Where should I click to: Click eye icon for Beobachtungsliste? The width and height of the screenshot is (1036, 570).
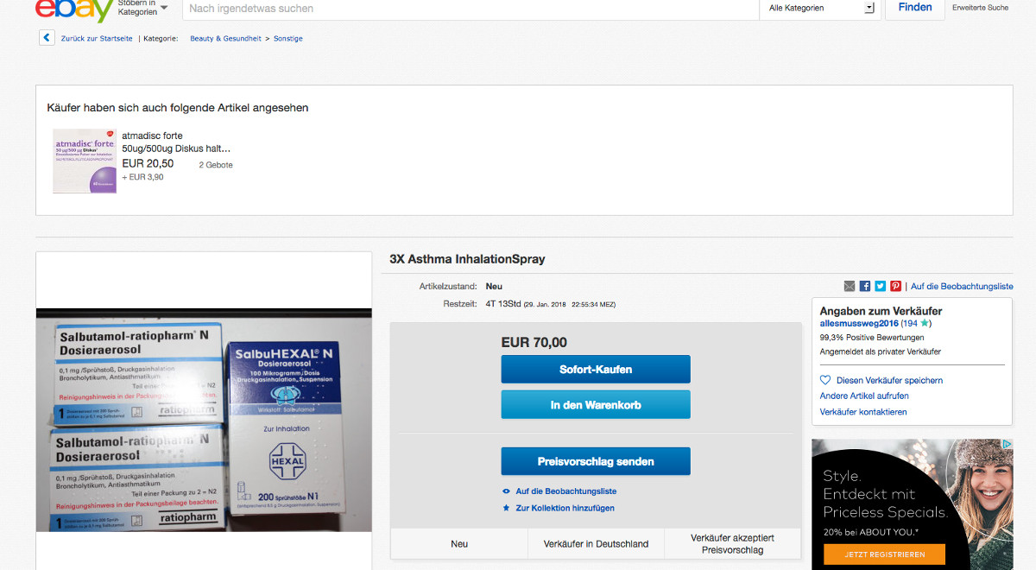coord(507,491)
